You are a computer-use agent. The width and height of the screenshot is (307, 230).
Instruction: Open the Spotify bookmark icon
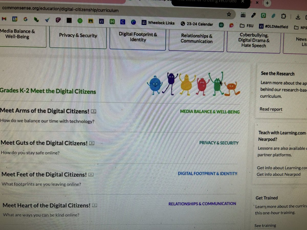tap(80, 21)
